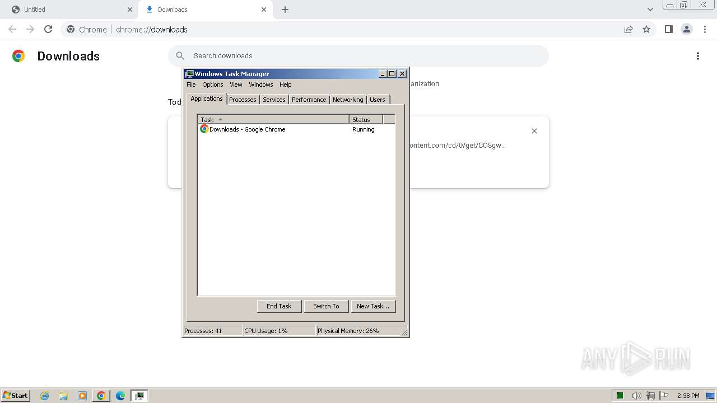Select the Applications tab

coord(207,99)
